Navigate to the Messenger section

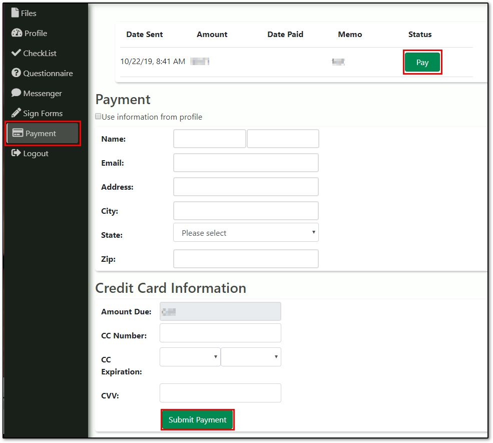click(43, 93)
